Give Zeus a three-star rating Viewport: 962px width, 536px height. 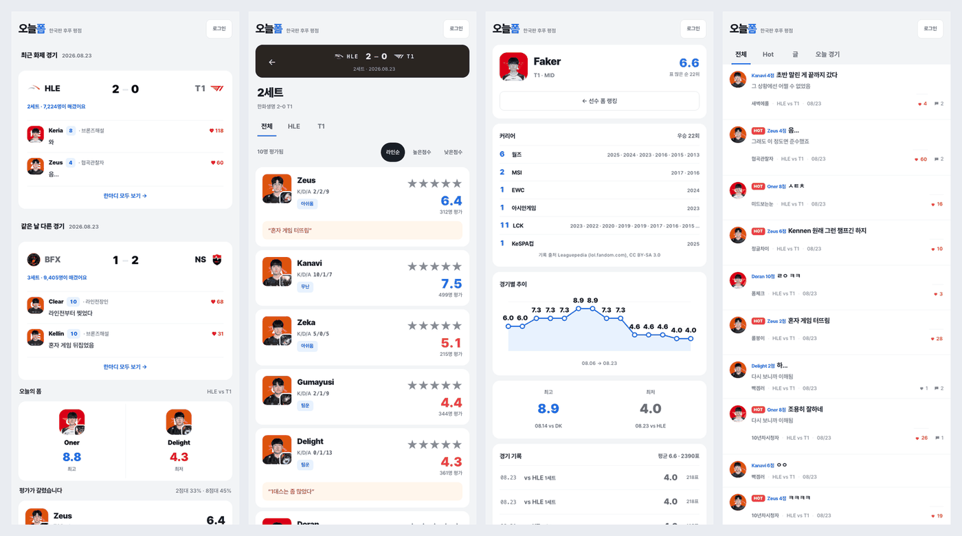(x=435, y=183)
